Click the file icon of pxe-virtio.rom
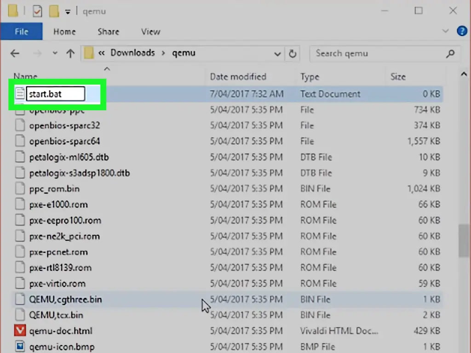Image resolution: width=471 pixels, height=353 pixels. [20, 283]
